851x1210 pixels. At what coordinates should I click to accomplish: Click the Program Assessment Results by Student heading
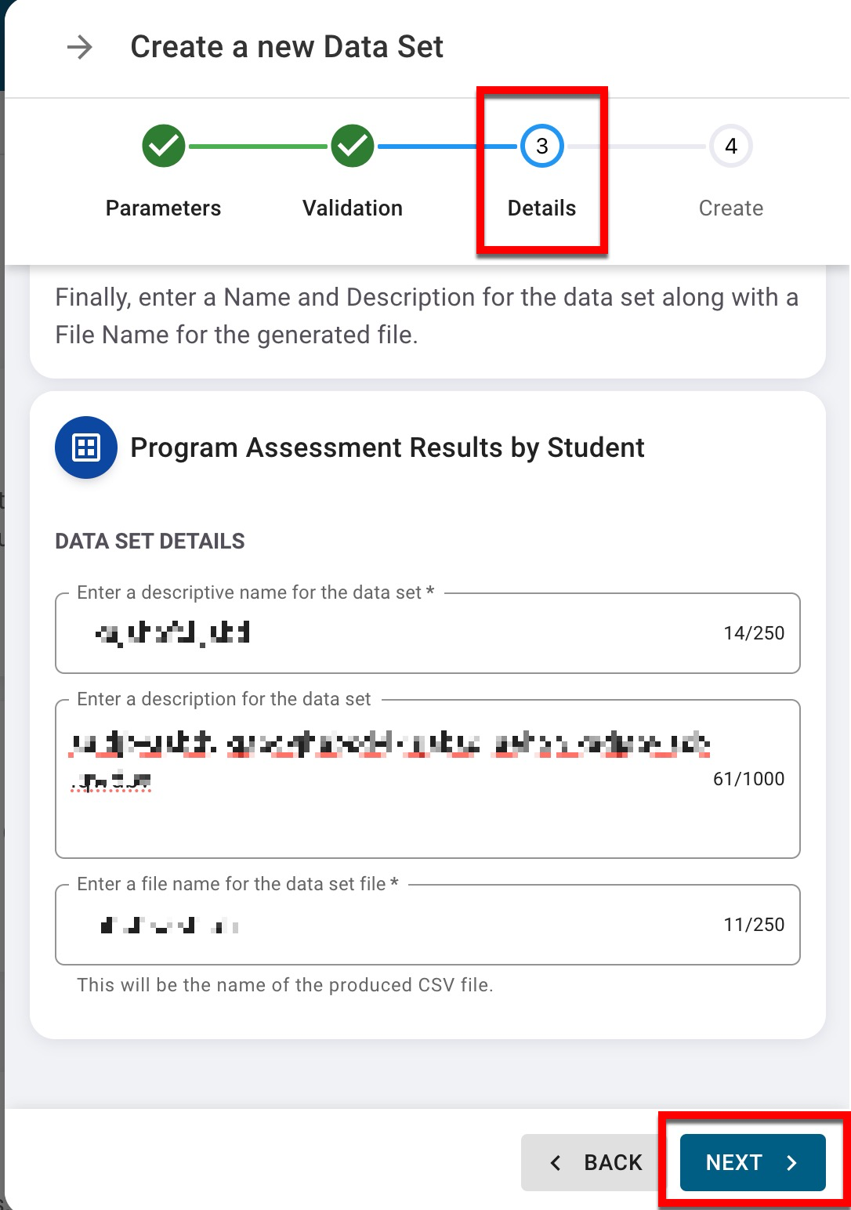[x=387, y=447]
